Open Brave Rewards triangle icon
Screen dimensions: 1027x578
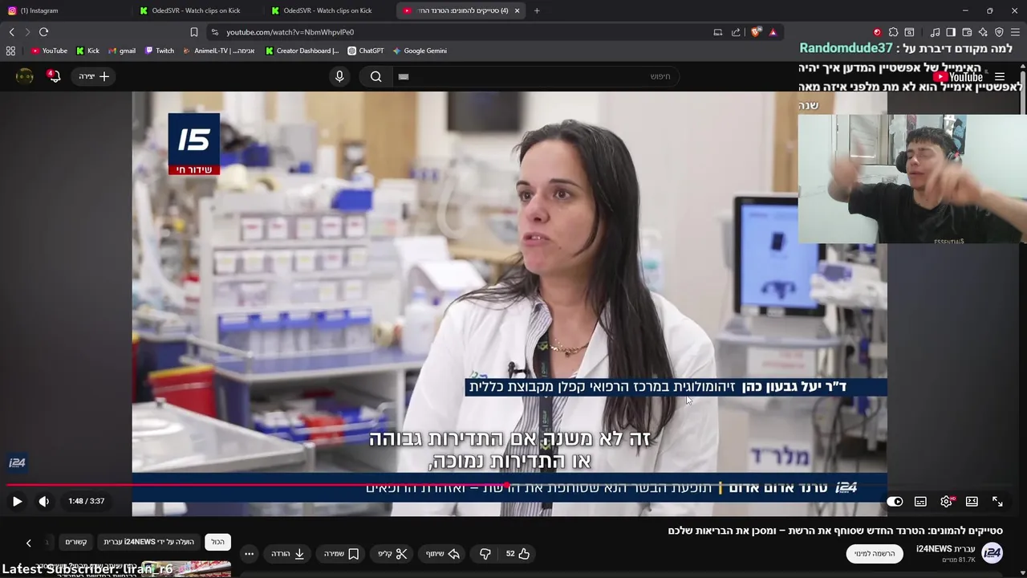(773, 32)
